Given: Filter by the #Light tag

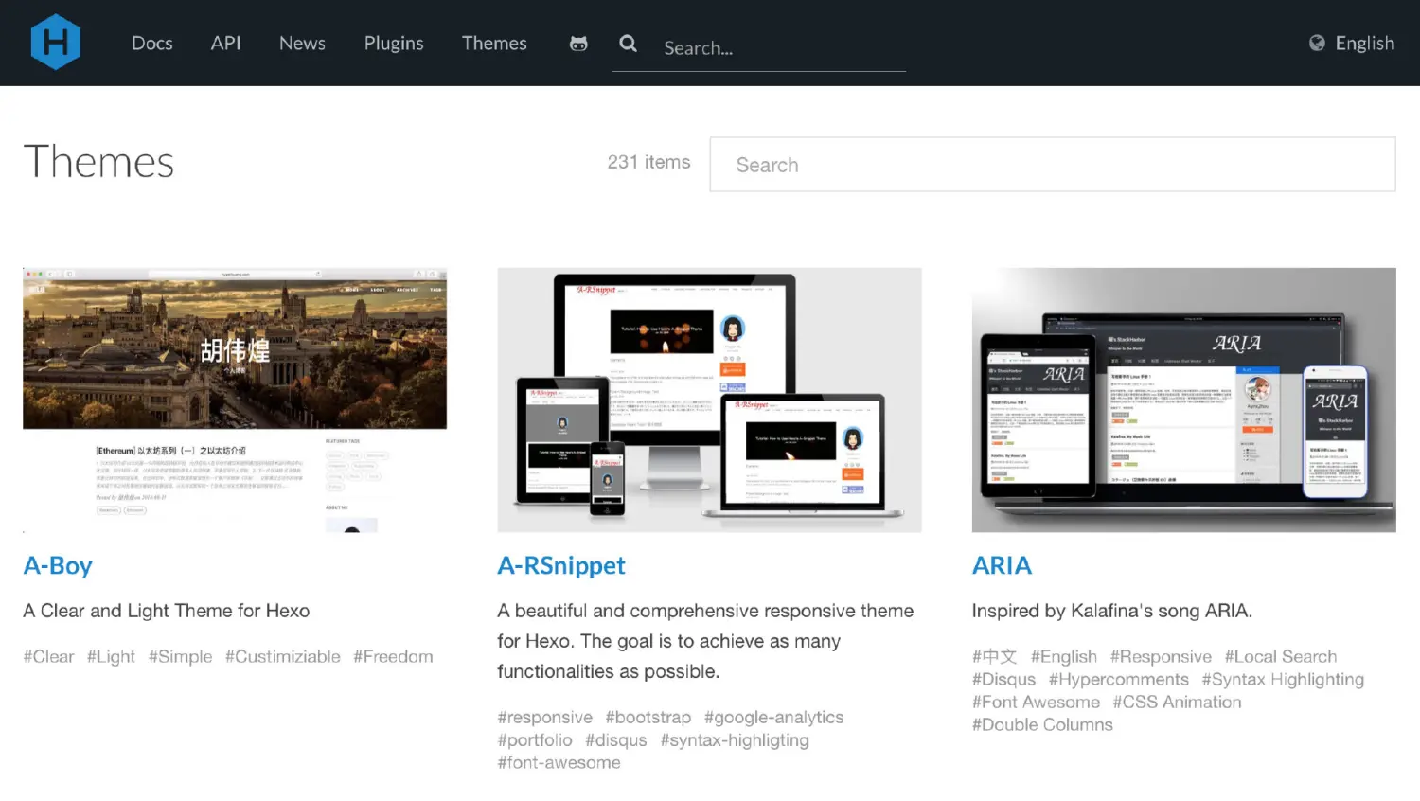Looking at the screenshot, I should click(x=111, y=656).
